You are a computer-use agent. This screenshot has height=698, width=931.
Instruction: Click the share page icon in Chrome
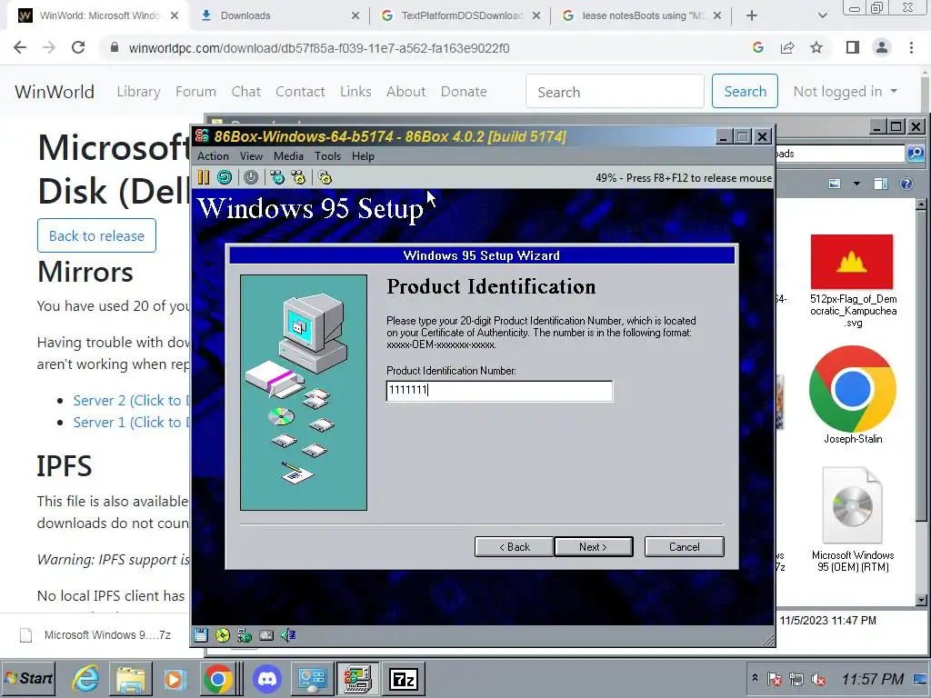[787, 47]
